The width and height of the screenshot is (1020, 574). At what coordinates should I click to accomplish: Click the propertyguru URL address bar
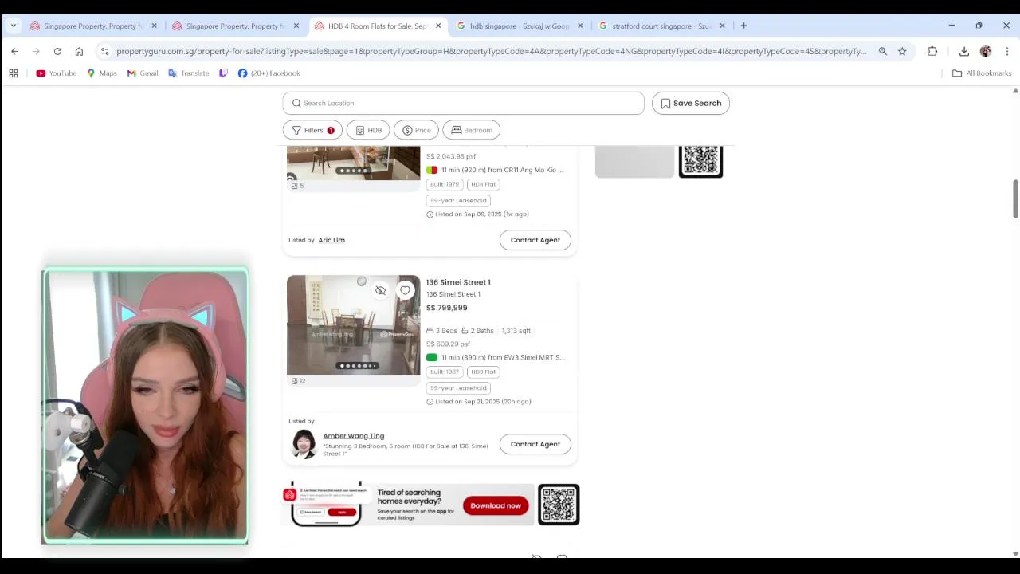click(491, 51)
